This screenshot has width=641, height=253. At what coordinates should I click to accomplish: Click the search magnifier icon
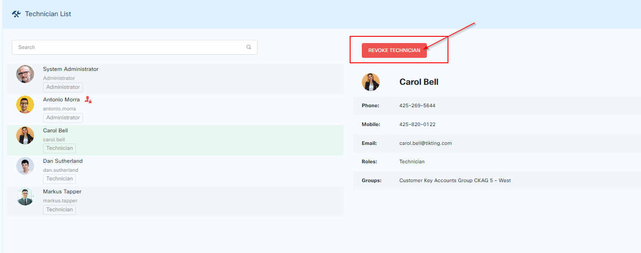point(249,47)
